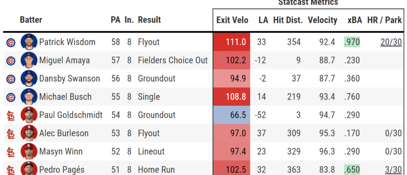This screenshot has height=175, width=407.
Task: Click Cardinals logo beside Paul Goldschmidt
Action: [x=11, y=116]
